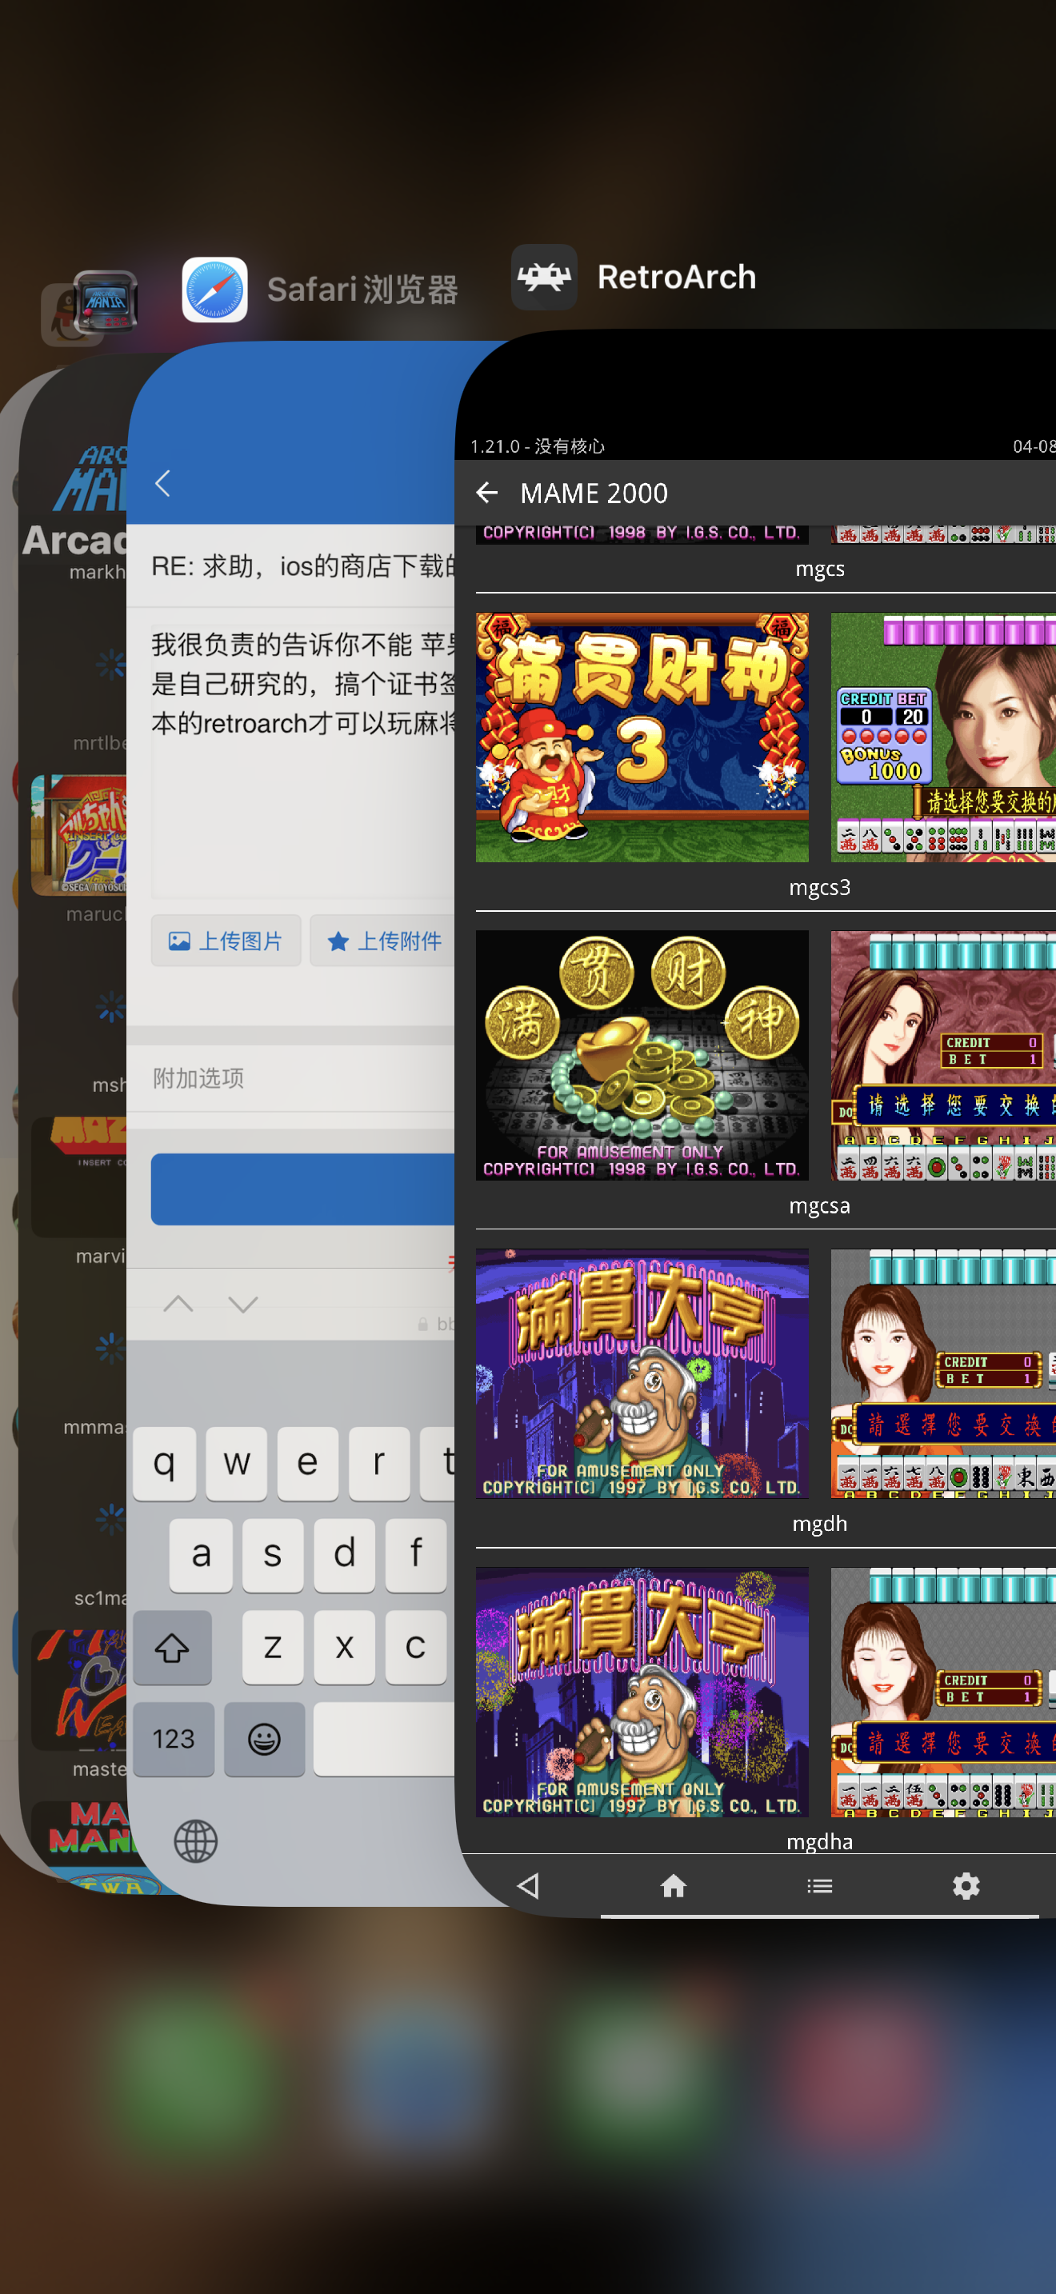Tap the e key on keyboard

[x=307, y=1463]
